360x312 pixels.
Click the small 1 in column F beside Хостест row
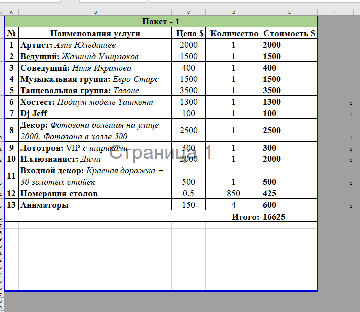(351, 103)
